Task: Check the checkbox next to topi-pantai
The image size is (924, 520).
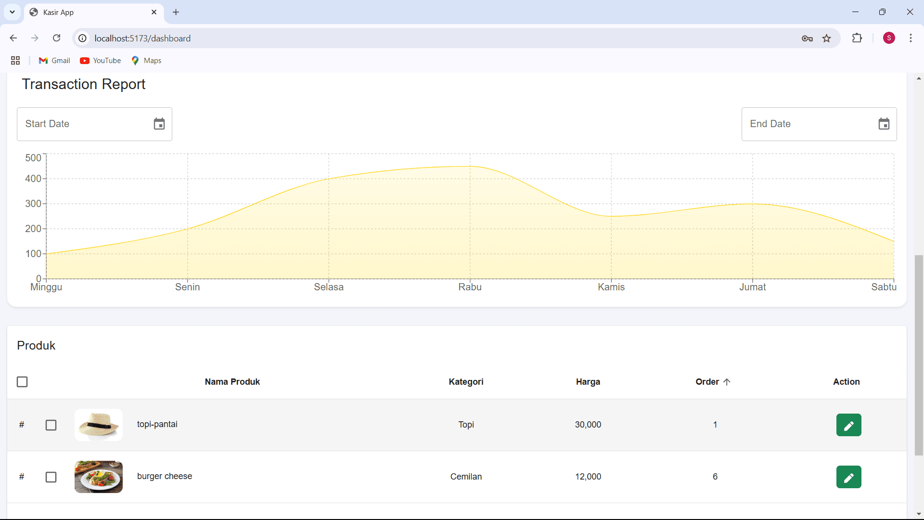Action: tap(51, 424)
